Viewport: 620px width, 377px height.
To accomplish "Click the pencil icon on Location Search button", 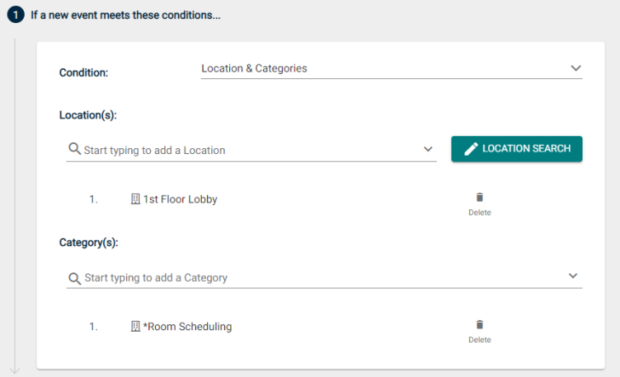I will click(471, 149).
